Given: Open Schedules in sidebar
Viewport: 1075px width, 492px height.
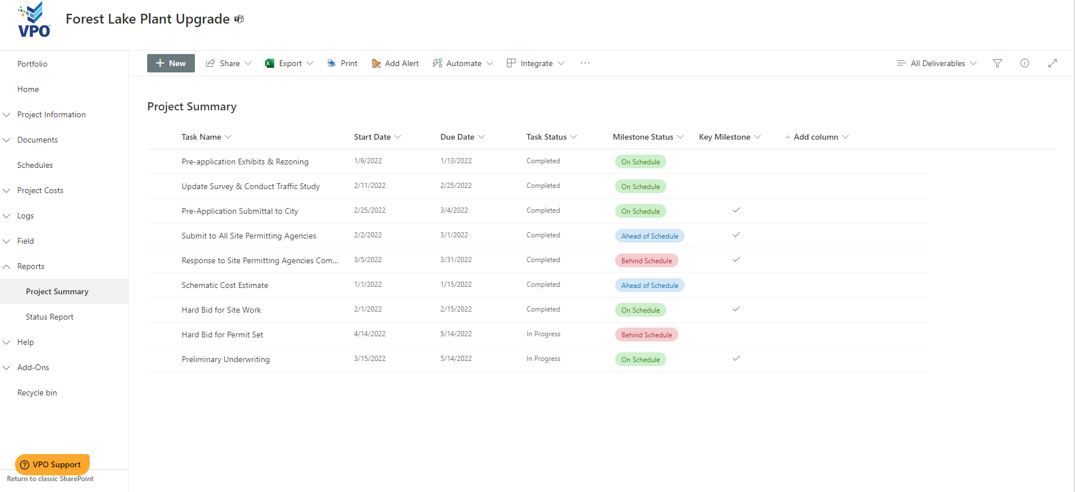Looking at the screenshot, I should coord(35,165).
